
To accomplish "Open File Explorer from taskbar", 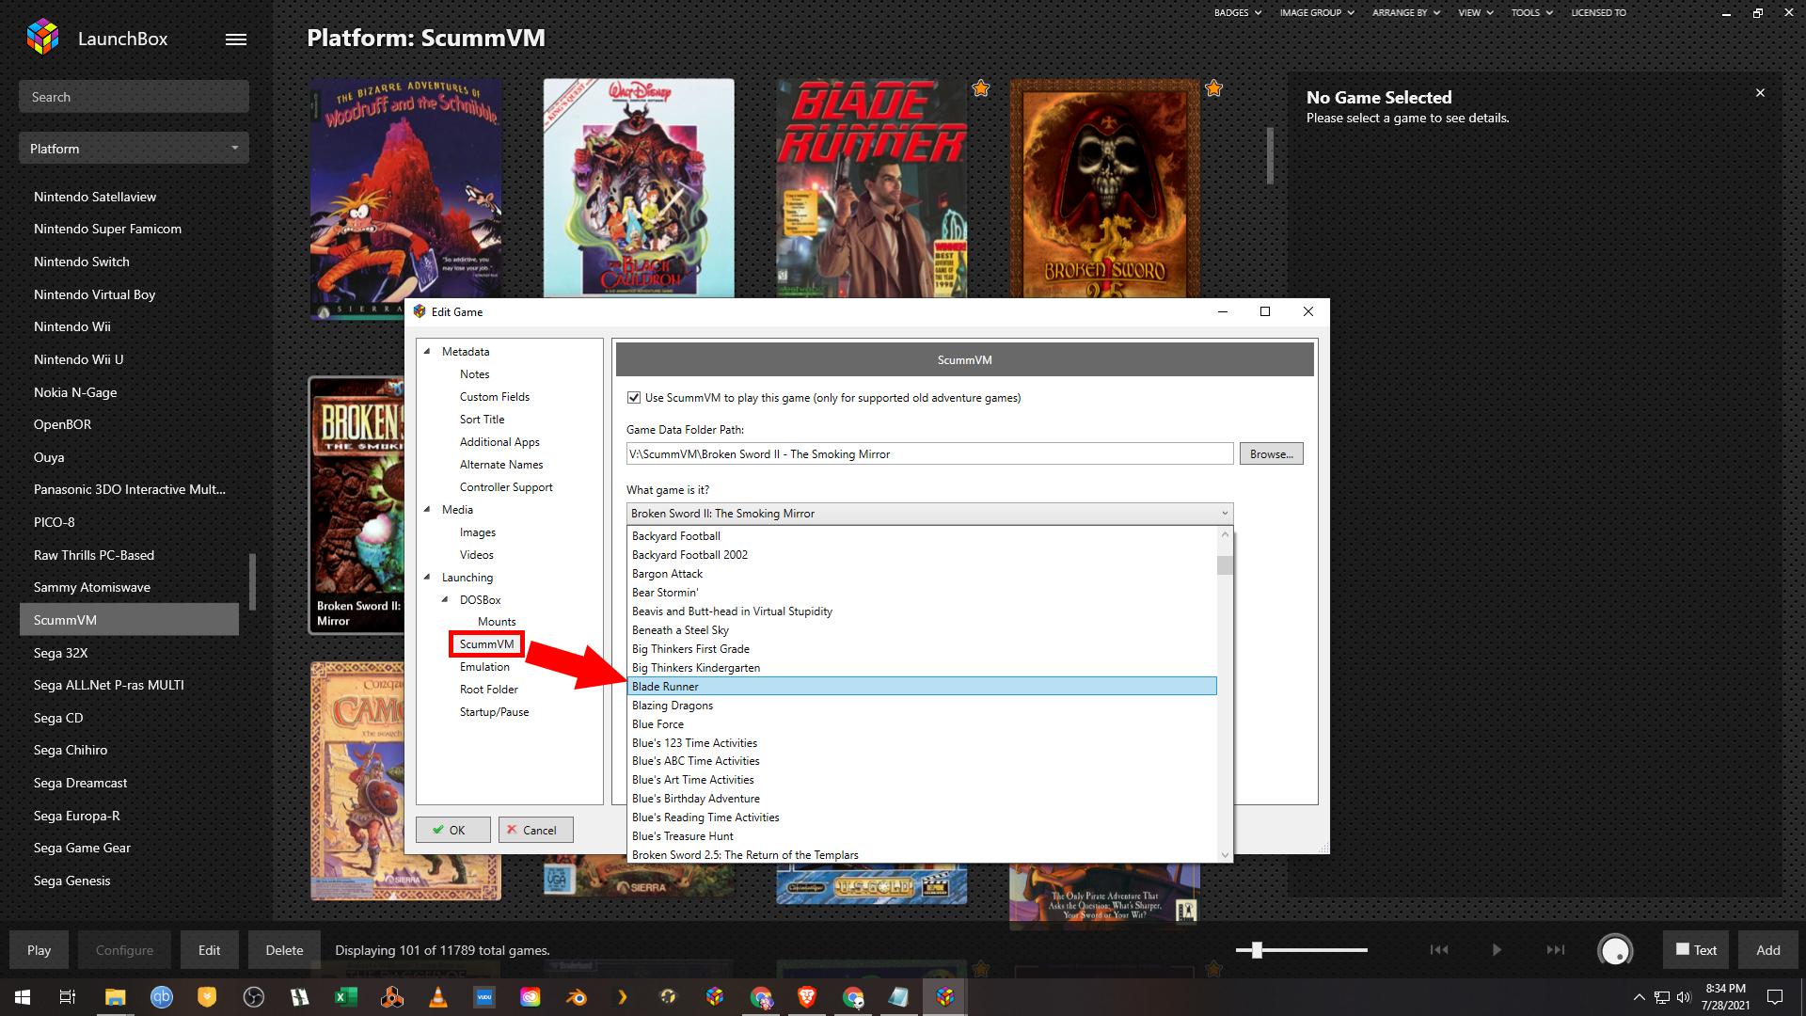I will [x=115, y=997].
